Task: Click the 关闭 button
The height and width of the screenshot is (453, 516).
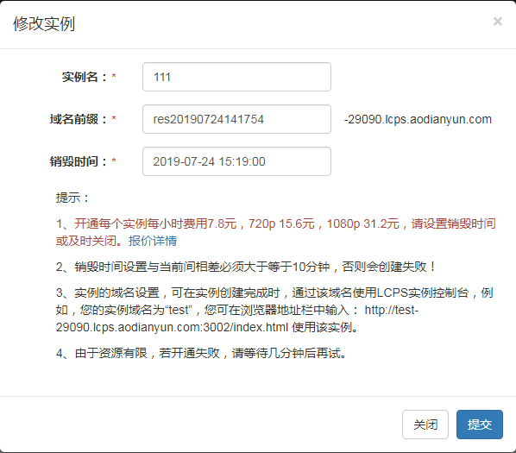Action: [425, 425]
